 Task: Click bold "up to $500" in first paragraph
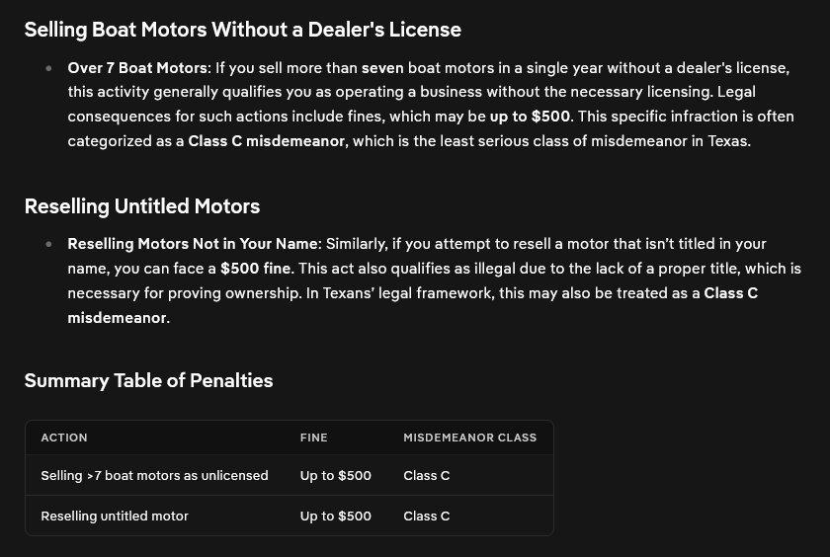(x=530, y=117)
